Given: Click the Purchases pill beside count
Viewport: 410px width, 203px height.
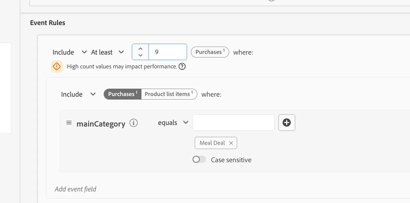Looking at the screenshot, I should 210,52.
